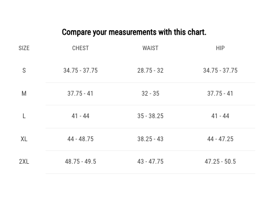Click the chart heading text

[x=134, y=32]
